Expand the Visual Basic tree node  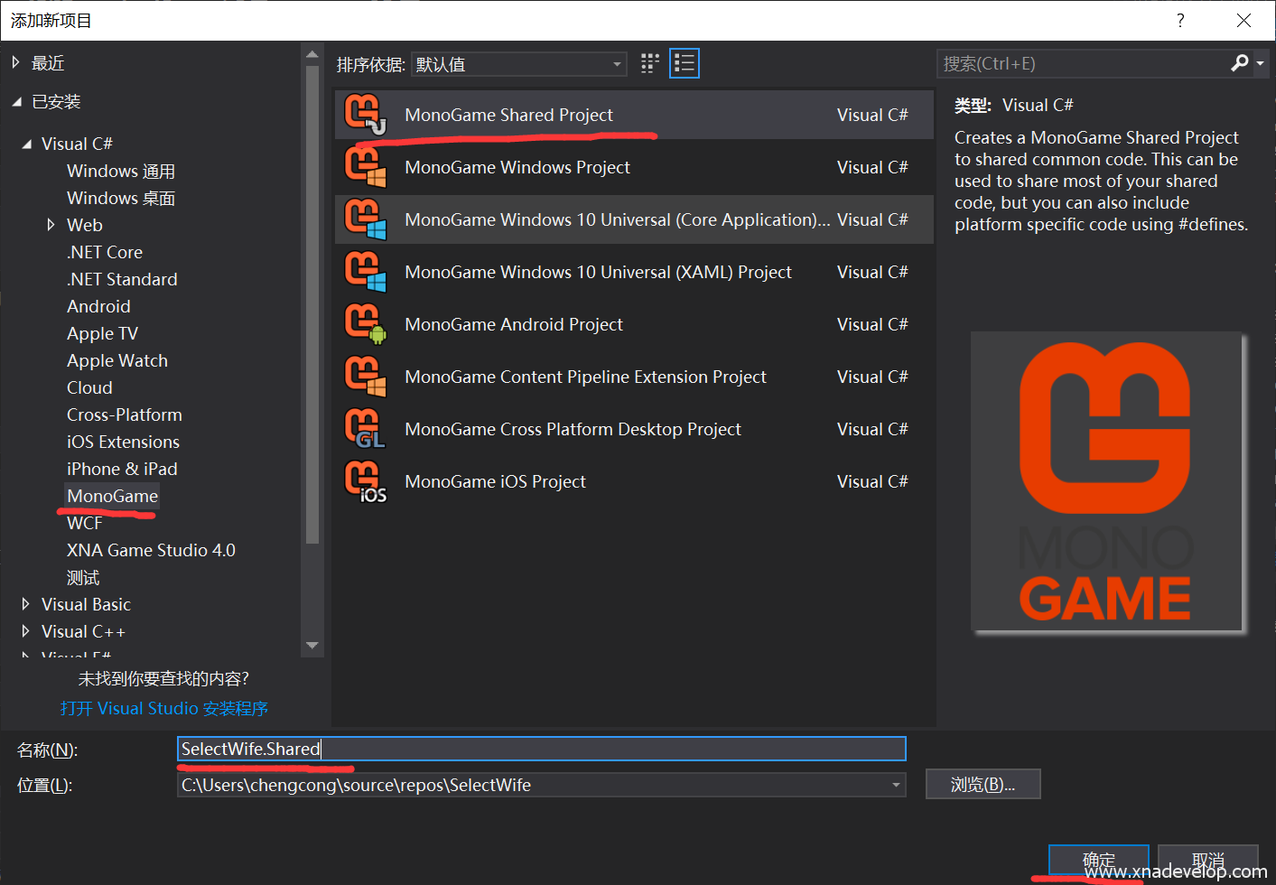[25, 604]
